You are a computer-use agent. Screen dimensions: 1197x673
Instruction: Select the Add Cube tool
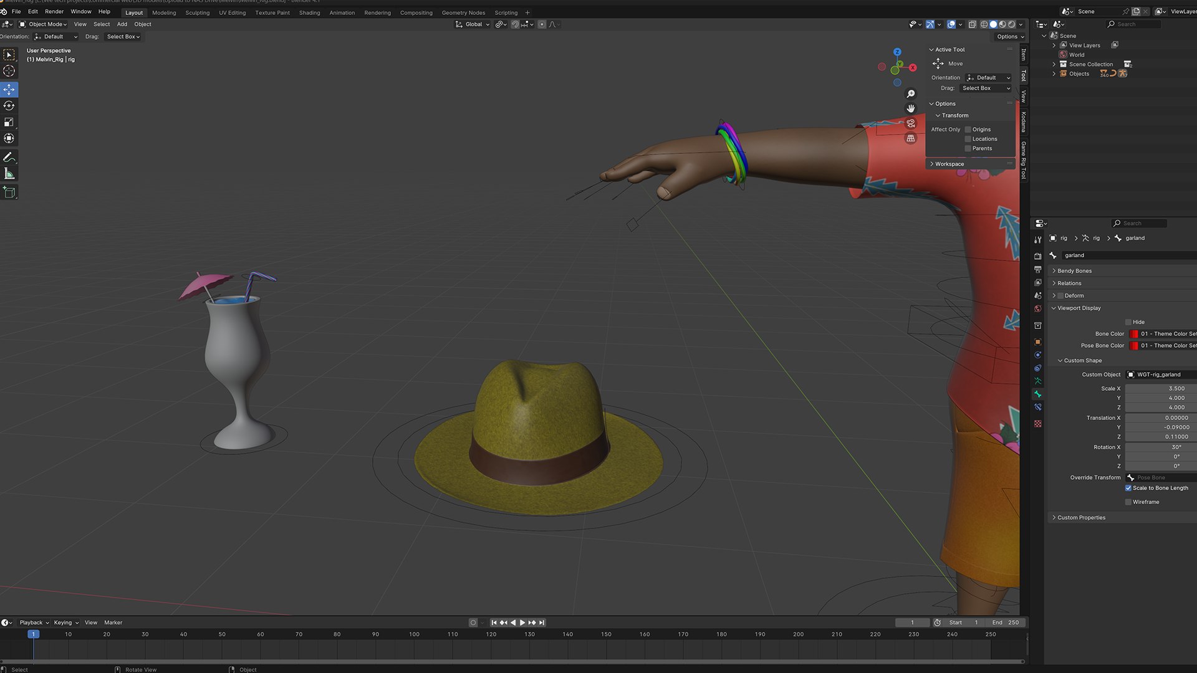pos(9,192)
